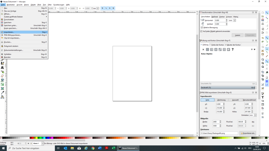The width and height of the screenshot is (269, 151).
Task: Click the Dateiname path input field
Action: point(219,133)
